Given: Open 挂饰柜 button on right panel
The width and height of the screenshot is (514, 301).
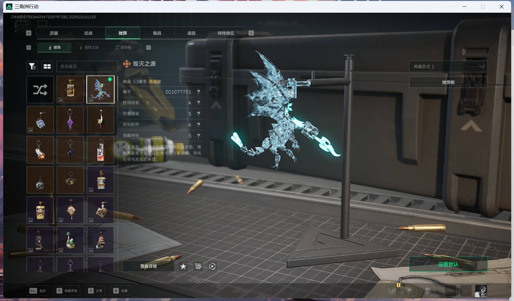Looking at the screenshot, I should pyautogui.click(x=448, y=82).
